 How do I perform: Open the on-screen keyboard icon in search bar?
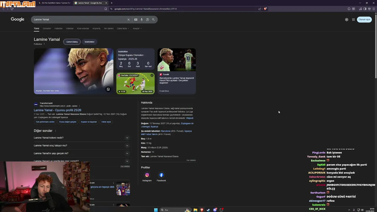136,19
